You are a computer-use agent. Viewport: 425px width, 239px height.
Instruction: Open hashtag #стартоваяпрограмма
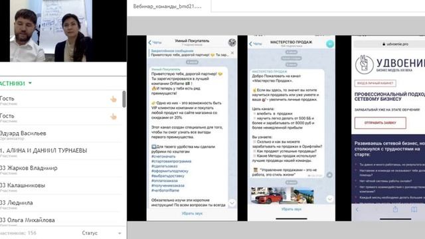point(171,161)
